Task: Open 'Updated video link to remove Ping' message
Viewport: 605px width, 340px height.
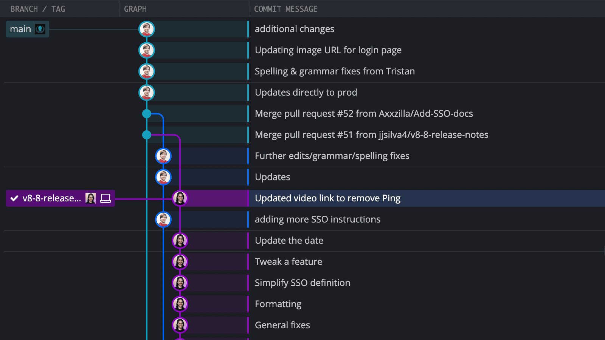Action: click(x=327, y=198)
